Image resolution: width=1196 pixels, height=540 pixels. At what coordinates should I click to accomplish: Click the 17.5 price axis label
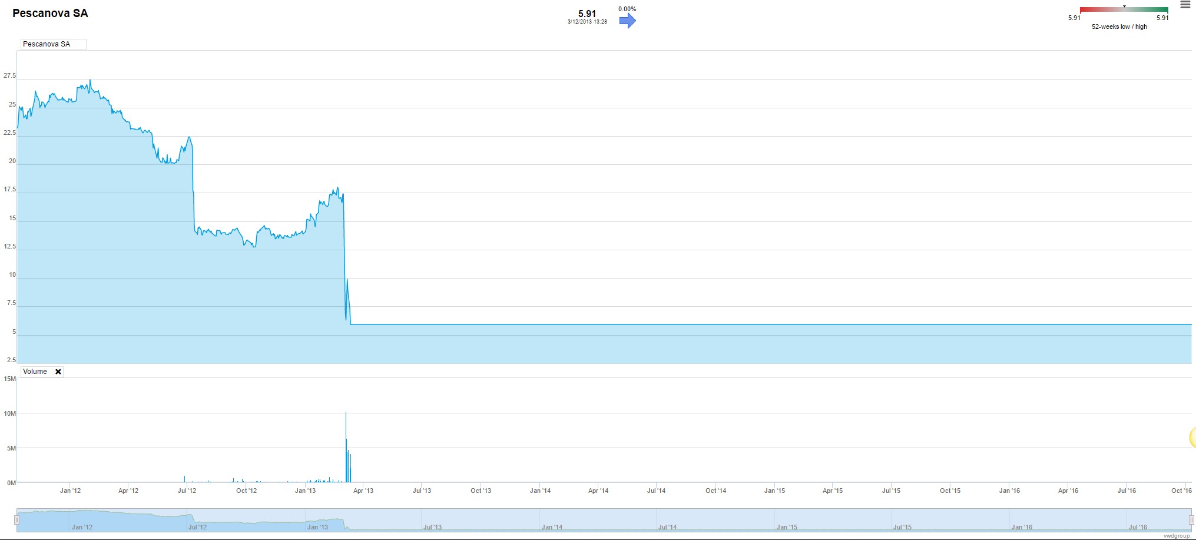(9, 190)
